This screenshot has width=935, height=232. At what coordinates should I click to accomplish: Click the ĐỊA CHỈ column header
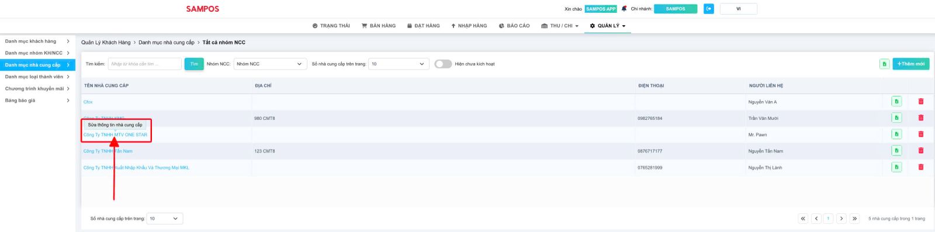click(x=264, y=86)
